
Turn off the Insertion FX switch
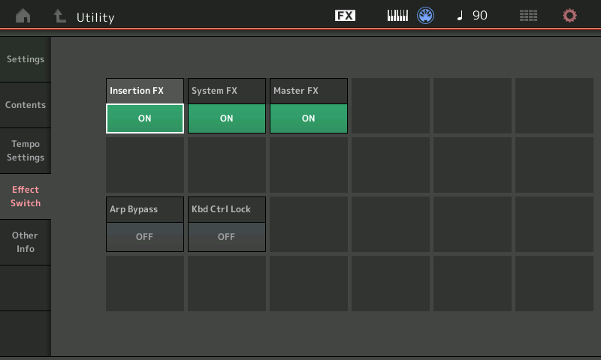pos(145,118)
